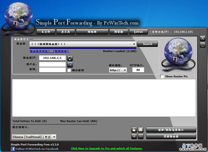This screenshot has width=208, height=152.
Task: Click the router IP input field
Action: click(52, 58)
